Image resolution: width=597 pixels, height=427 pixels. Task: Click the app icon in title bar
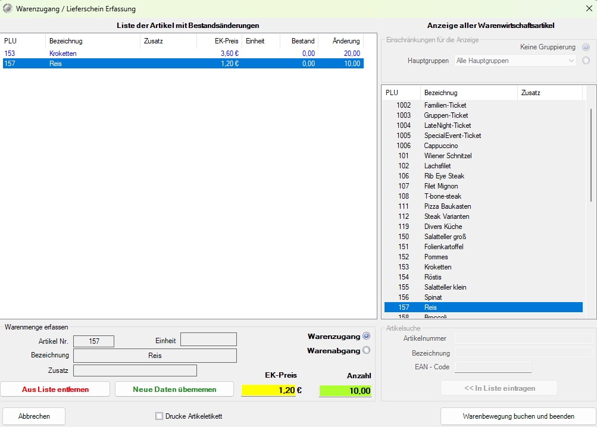pyautogui.click(x=8, y=9)
